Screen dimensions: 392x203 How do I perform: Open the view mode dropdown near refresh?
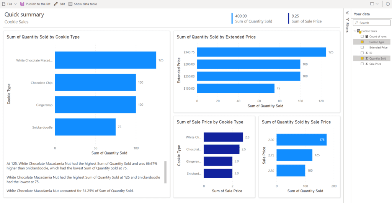pyautogui.click(x=374, y=4)
